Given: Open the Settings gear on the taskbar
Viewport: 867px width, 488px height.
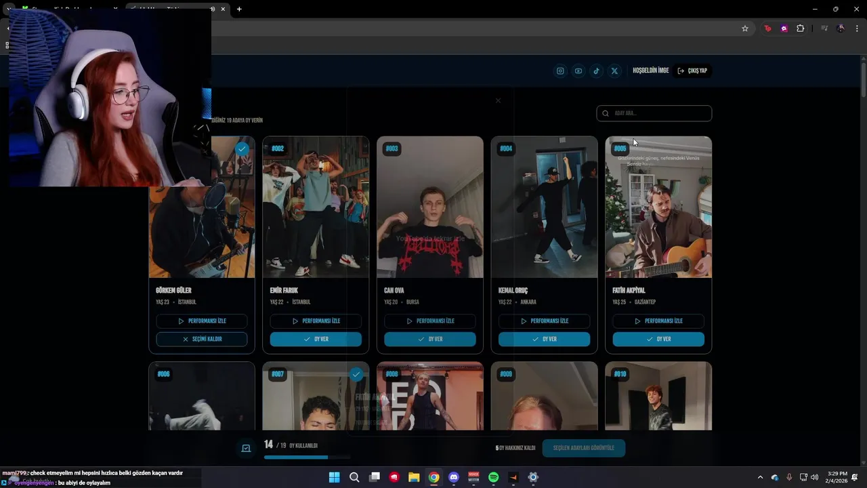Looking at the screenshot, I should click(533, 477).
